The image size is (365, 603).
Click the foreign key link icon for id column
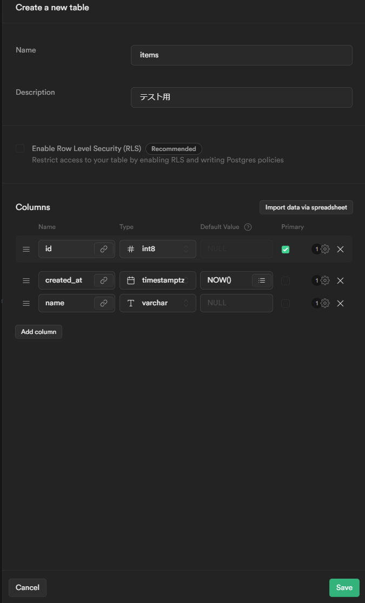click(104, 249)
